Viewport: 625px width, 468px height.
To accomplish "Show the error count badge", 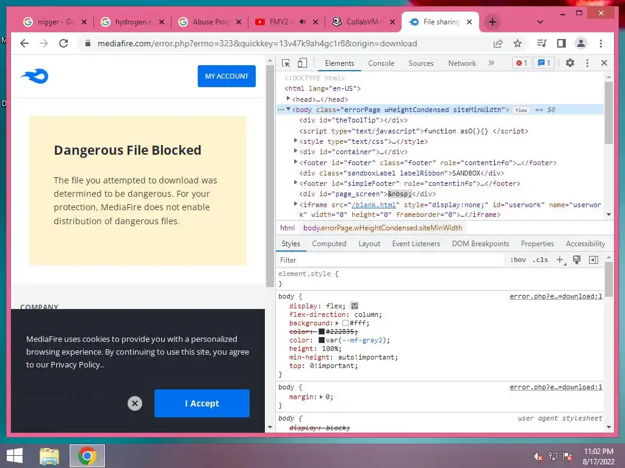I will pos(522,63).
